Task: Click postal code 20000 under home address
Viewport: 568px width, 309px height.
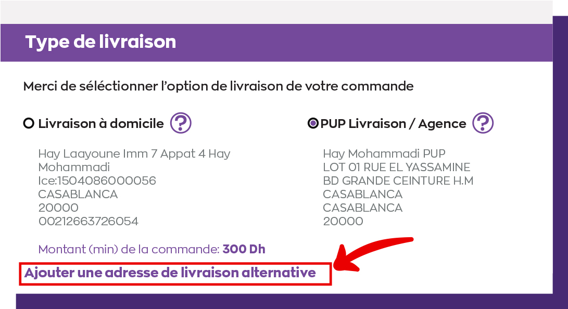Action: click(58, 208)
